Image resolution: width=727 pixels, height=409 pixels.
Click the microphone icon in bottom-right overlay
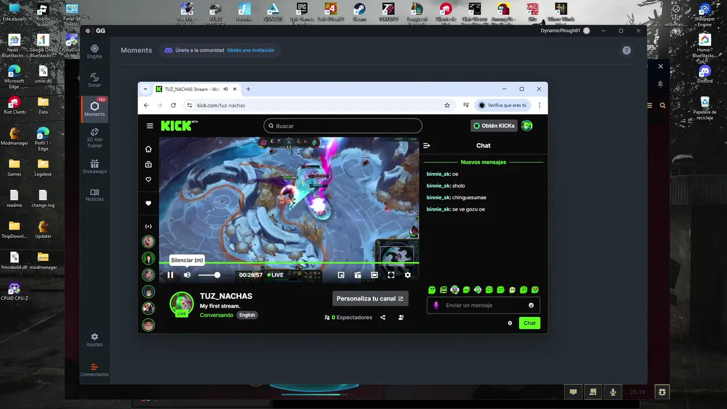tap(613, 392)
